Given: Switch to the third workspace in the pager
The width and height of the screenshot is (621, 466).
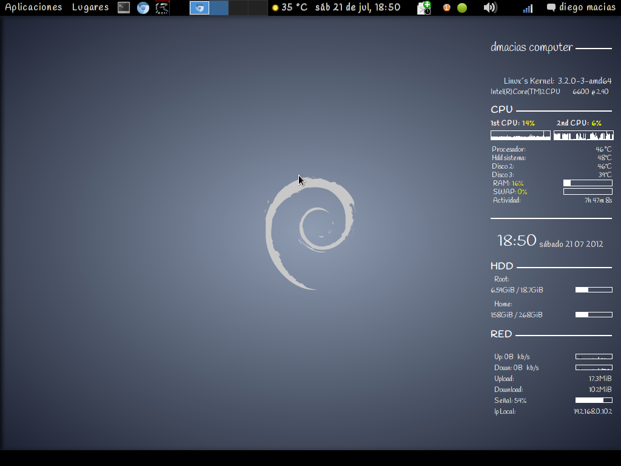Looking at the screenshot, I should pos(238,7).
